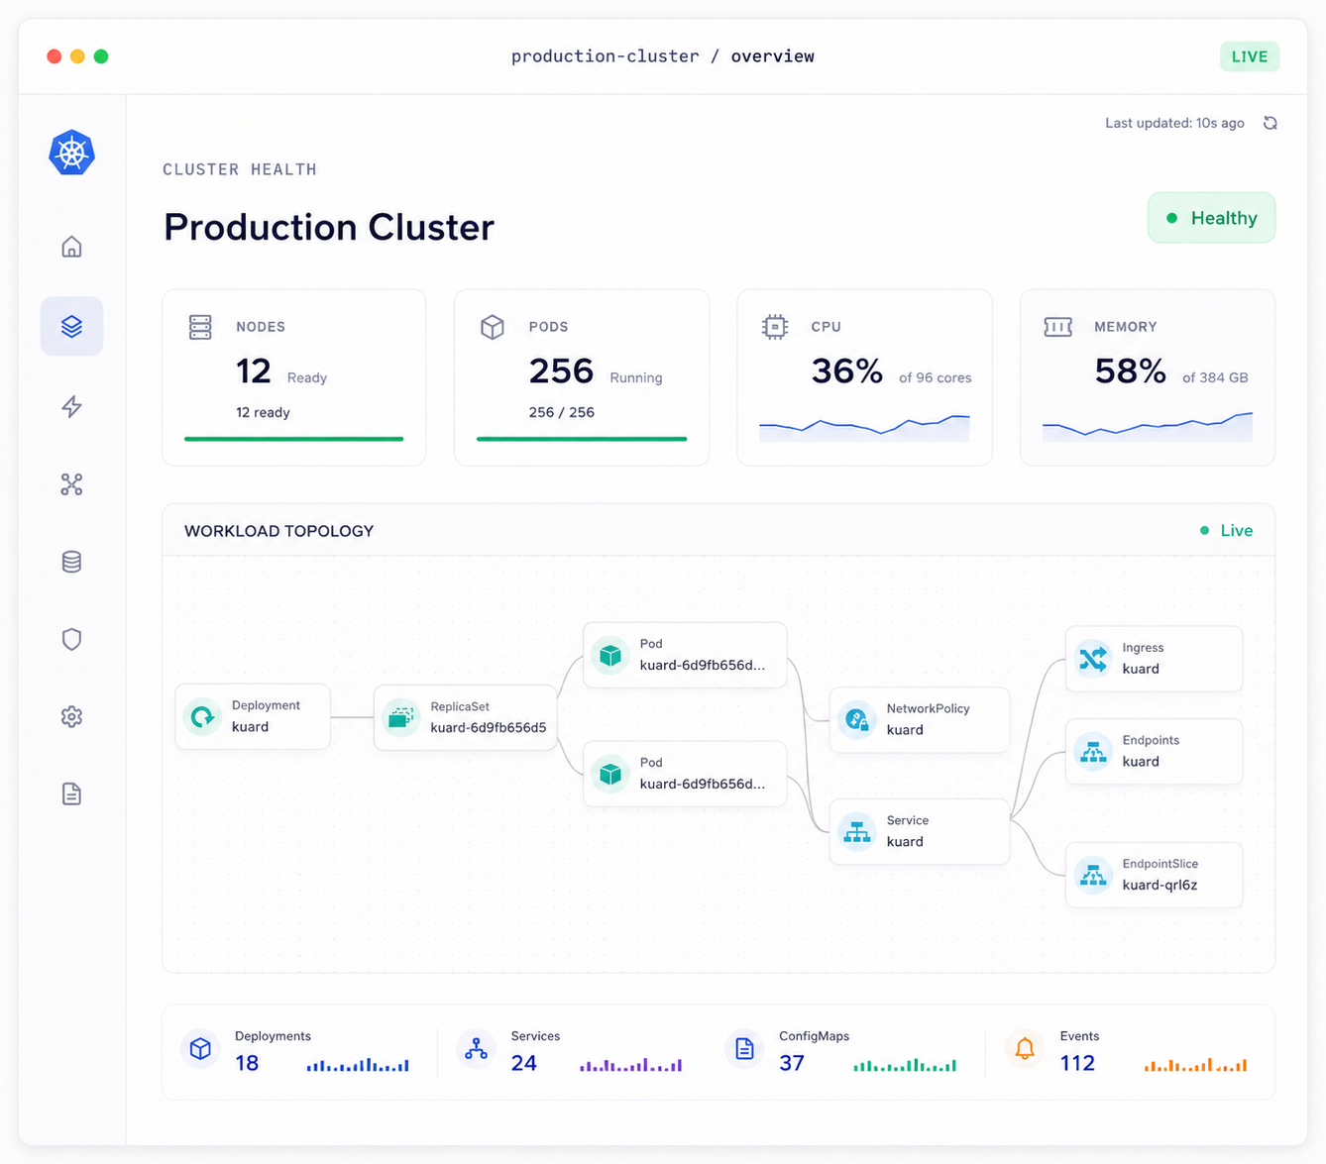Select the stacked layers sidebar icon
The height and width of the screenshot is (1164, 1326).
point(71,326)
